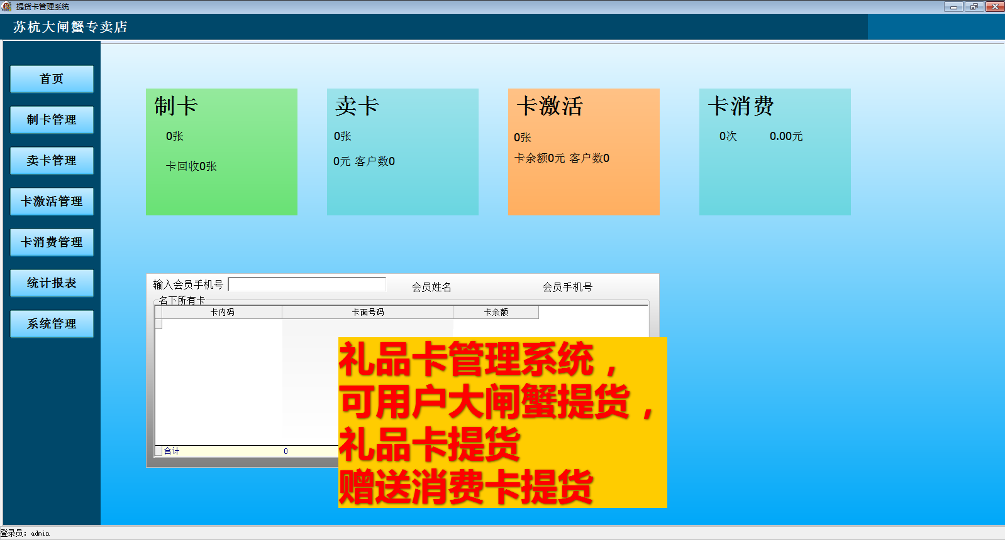Open the 统计报表 reports section

[x=52, y=283]
